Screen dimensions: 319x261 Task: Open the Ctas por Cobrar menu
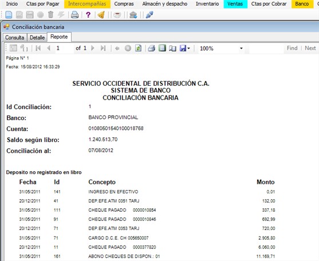(269, 4)
